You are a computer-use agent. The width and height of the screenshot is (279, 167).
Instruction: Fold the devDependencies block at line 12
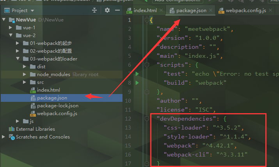coord(147,119)
